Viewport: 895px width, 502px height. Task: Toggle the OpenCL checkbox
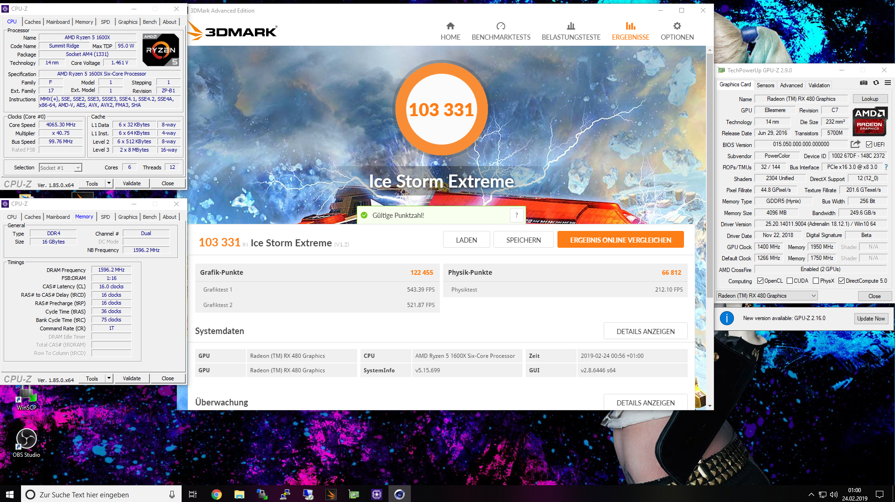760,281
